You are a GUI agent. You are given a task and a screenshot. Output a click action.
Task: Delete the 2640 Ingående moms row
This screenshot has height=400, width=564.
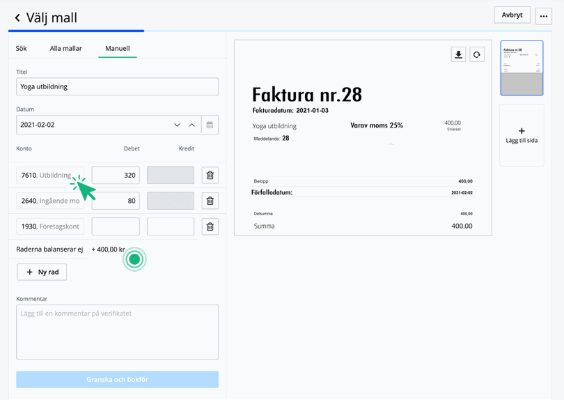coord(210,201)
